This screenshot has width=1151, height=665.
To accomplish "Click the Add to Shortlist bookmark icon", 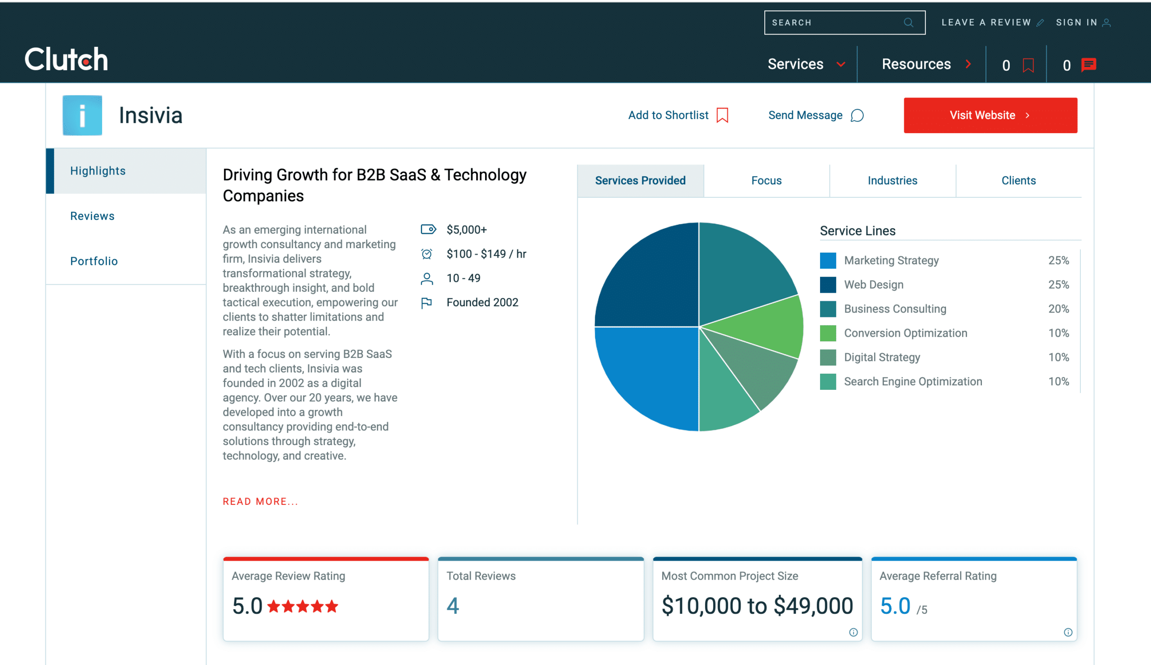I will click(x=722, y=115).
